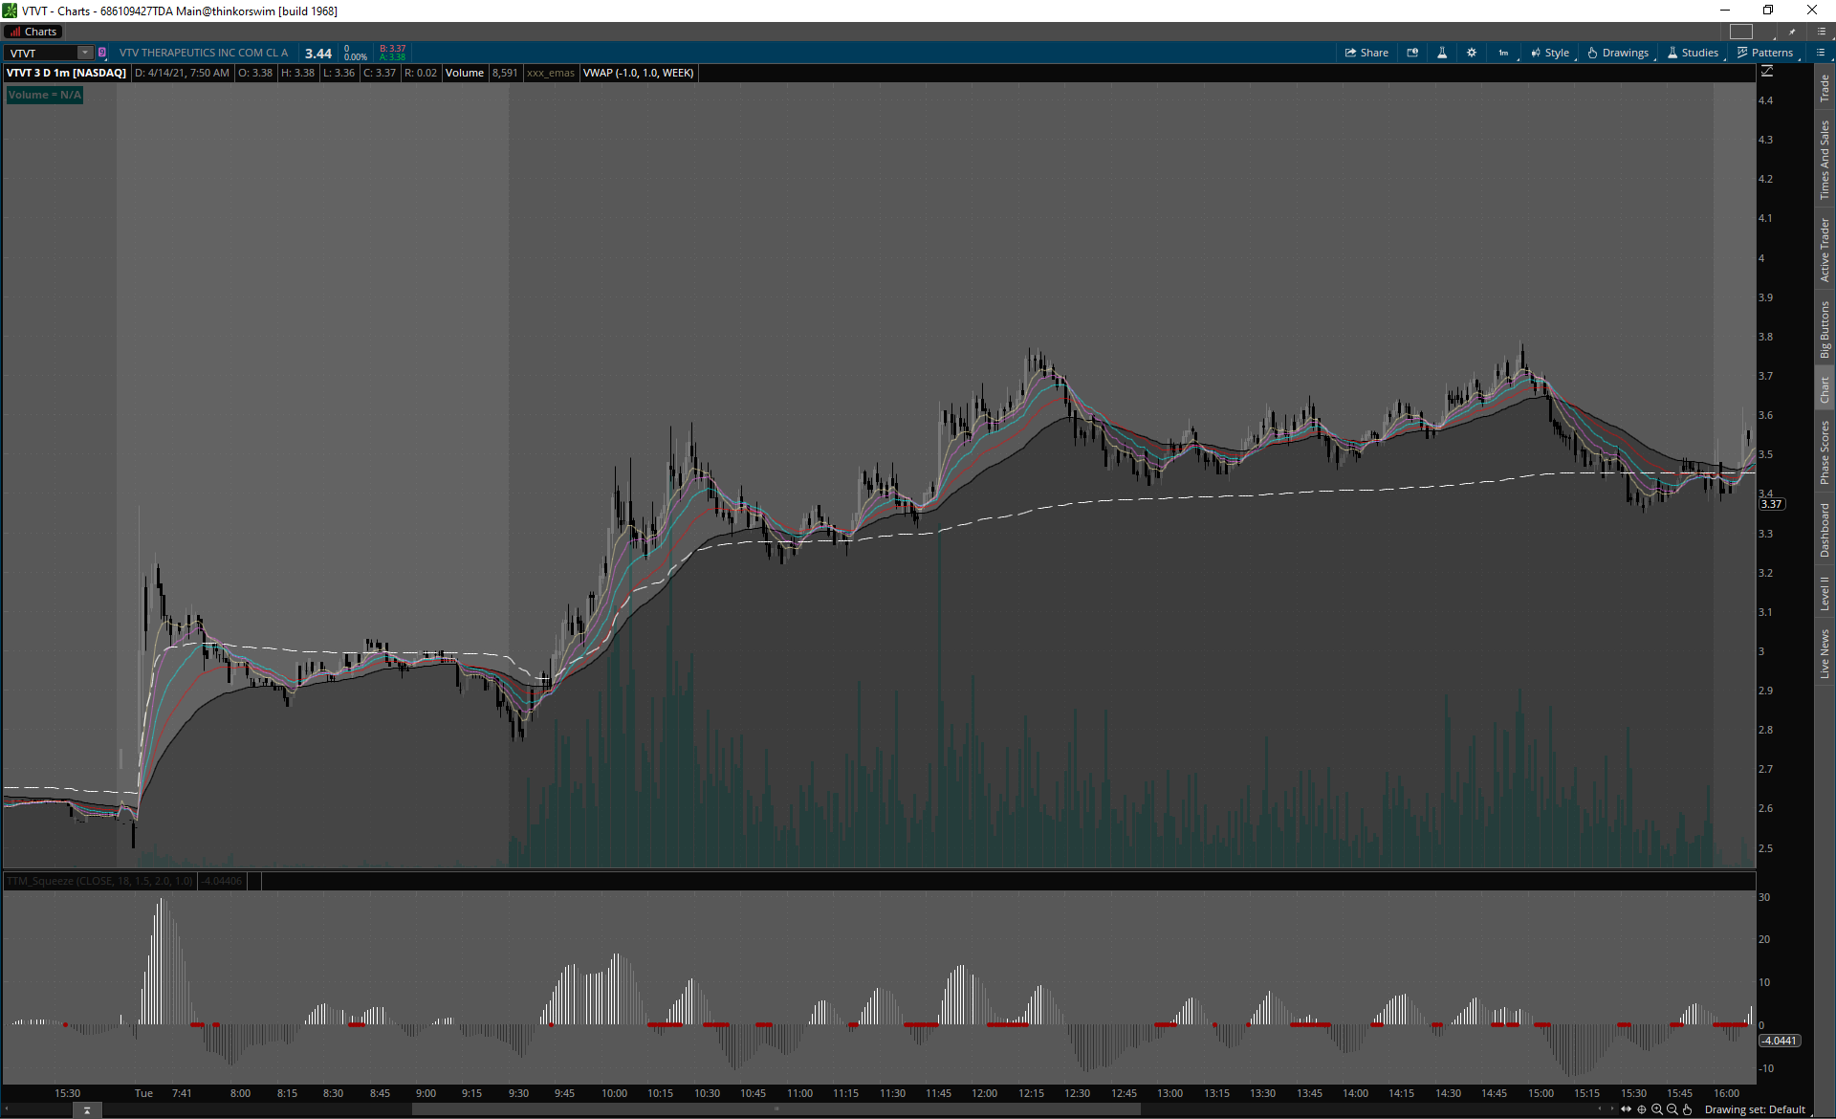Click the Share chart button
1836x1119 pixels.
(x=1366, y=53)
